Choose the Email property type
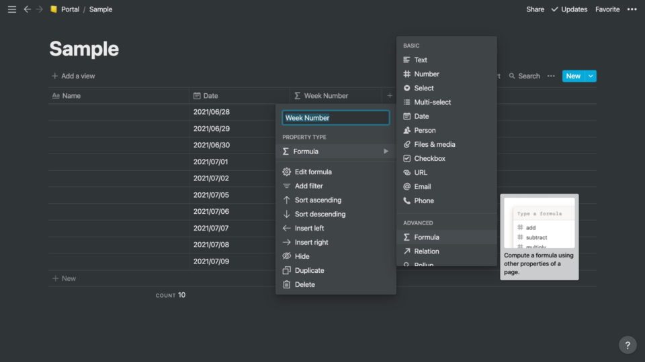This screenshot has height=362, width=645. point(447,186)
